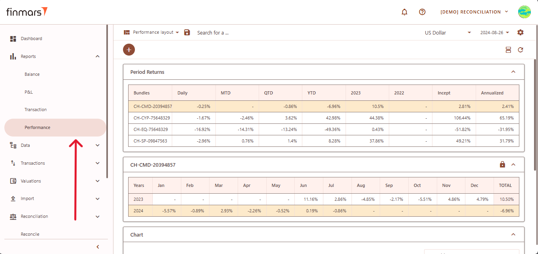Image resolution: width=538 pixels, height=254 pixels.
Task: Click the split panel view icon
Action: pos(508,50)
